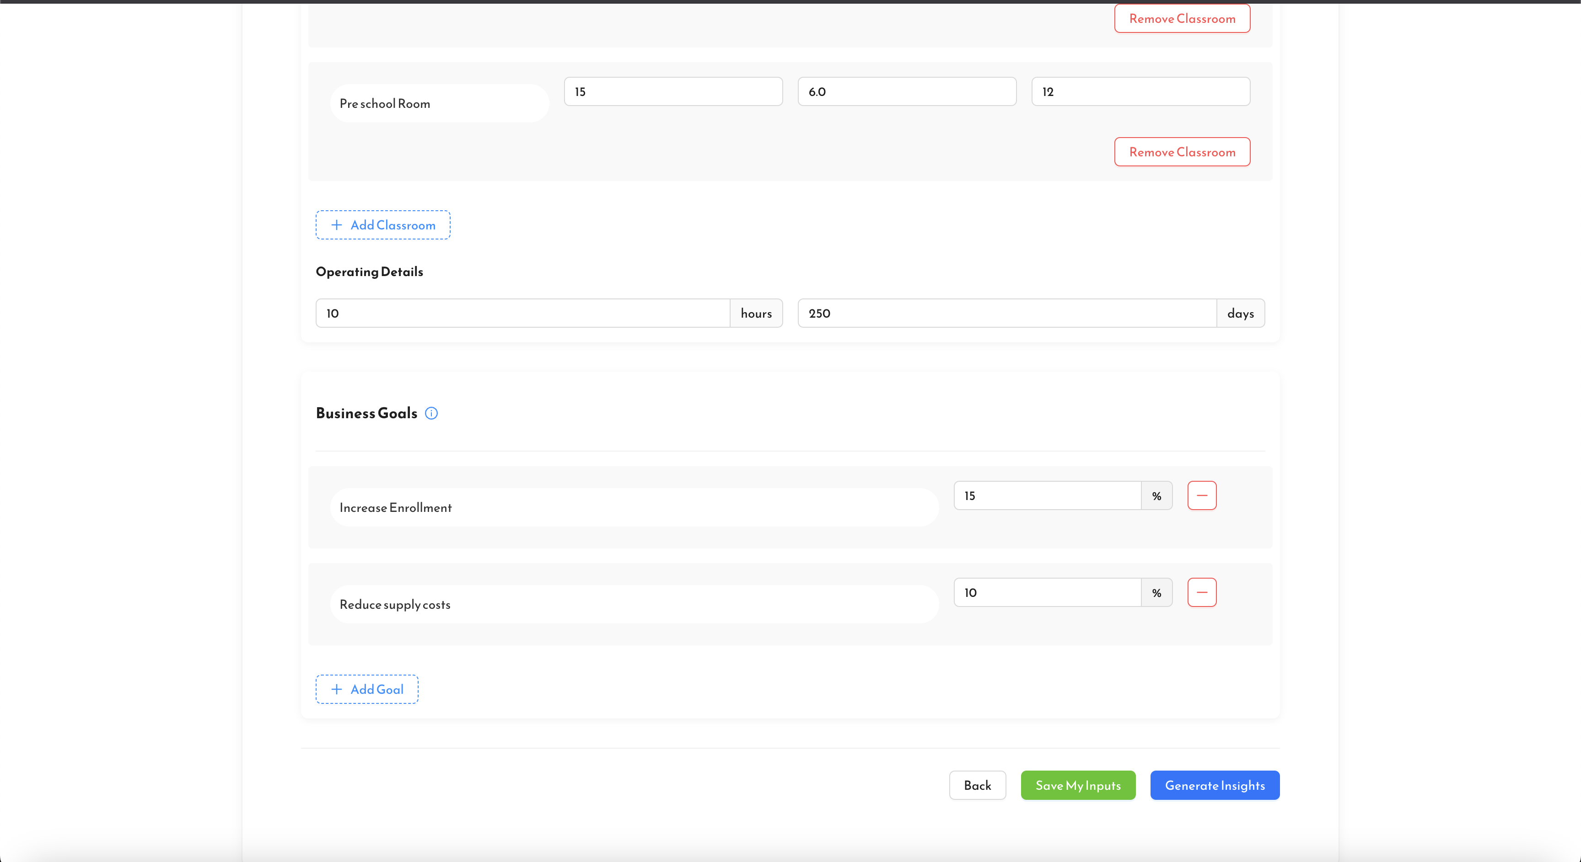The width and height of the screenshot is (1581, 862).
Task: Remove the Pre school Room classroom
Action: [1182, 151]
